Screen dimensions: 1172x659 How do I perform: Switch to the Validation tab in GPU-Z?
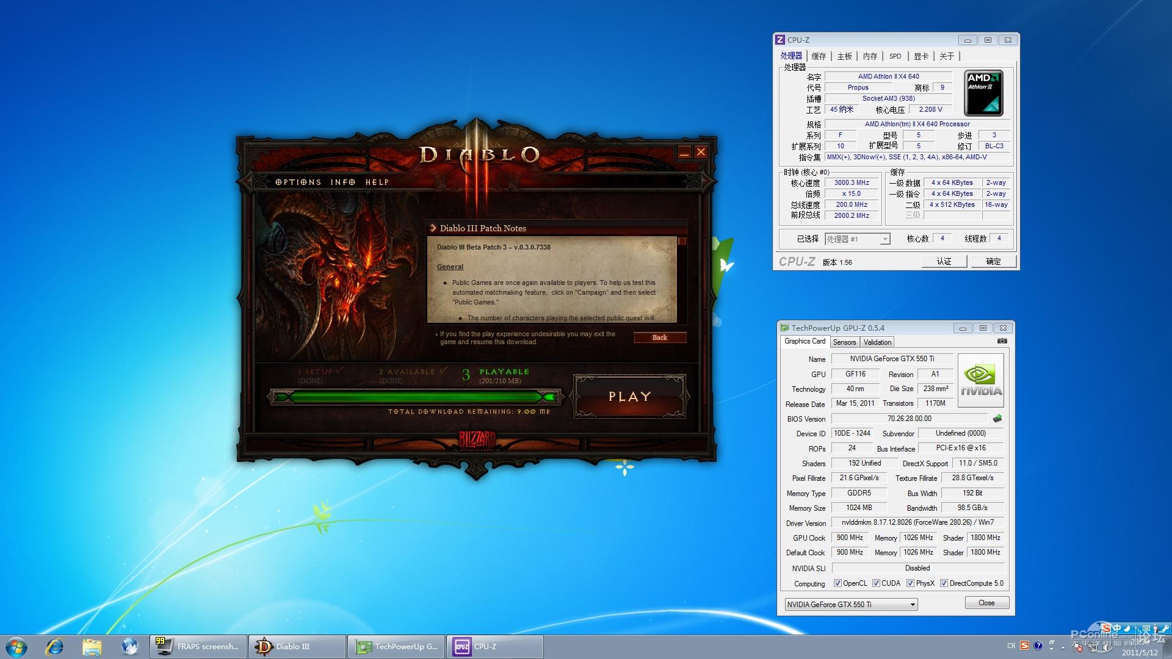[x=878, y=342]
